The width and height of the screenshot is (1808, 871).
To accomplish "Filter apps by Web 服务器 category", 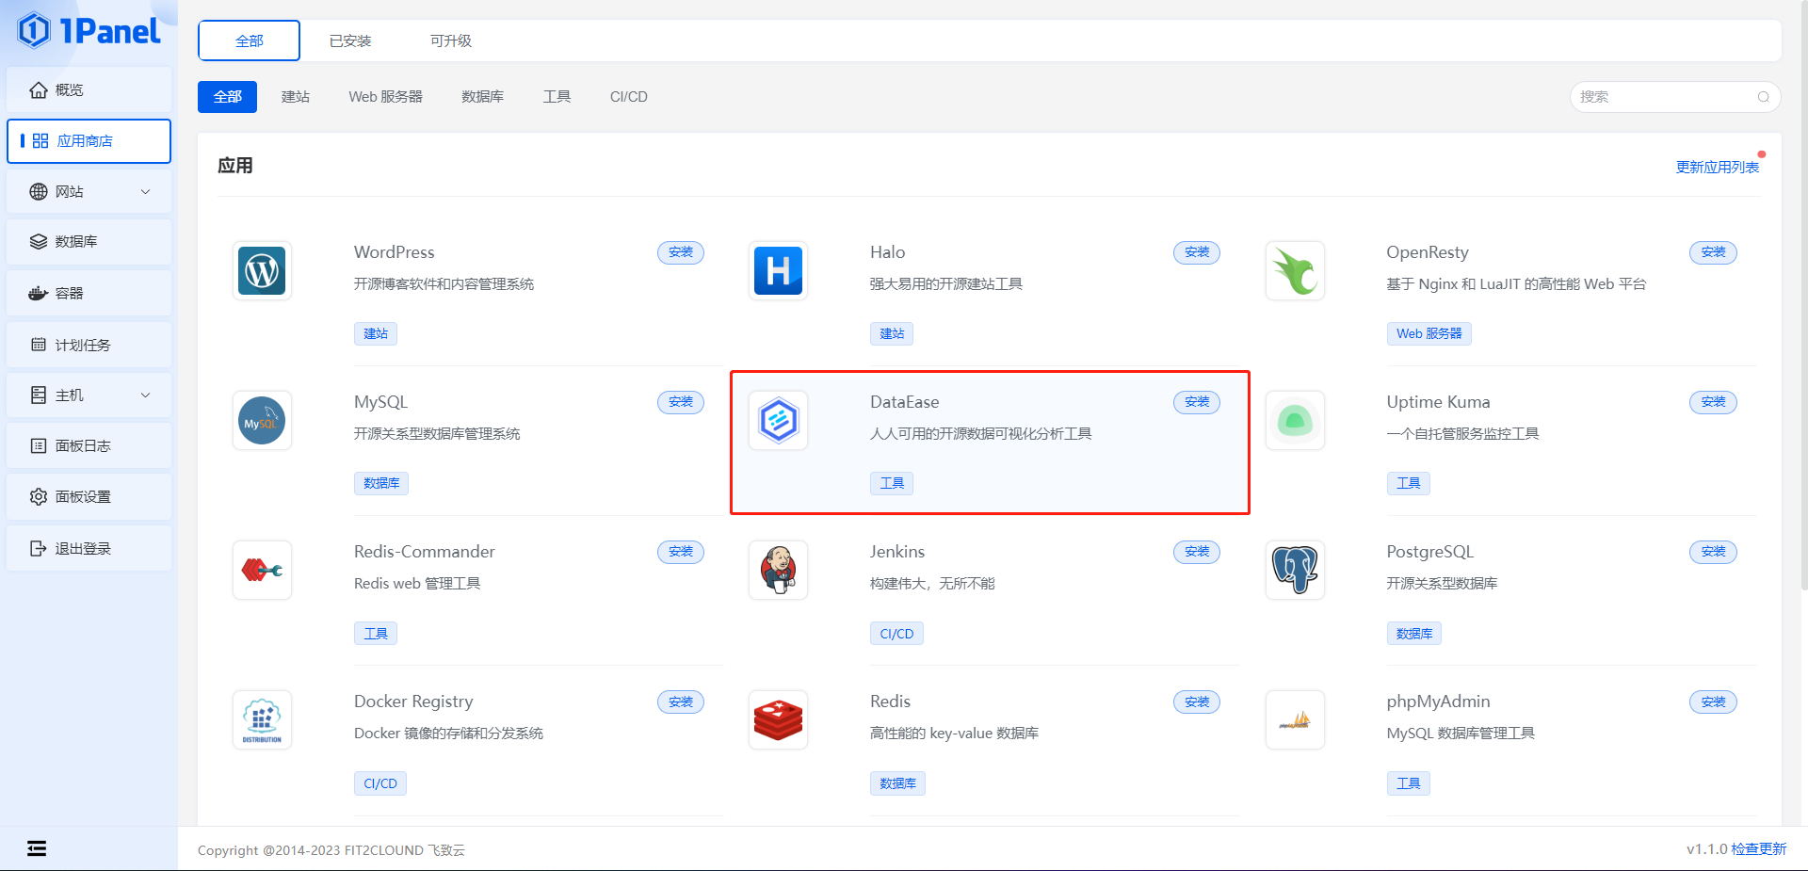I will point(385,97).
